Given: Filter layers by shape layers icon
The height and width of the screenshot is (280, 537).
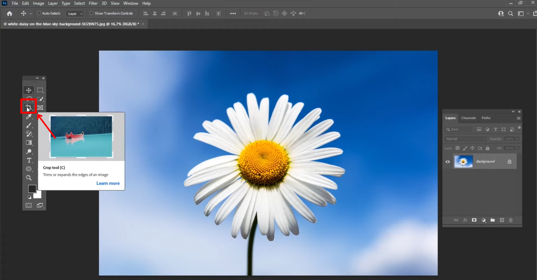Looking at the screenshot, I should click(503, 130).
